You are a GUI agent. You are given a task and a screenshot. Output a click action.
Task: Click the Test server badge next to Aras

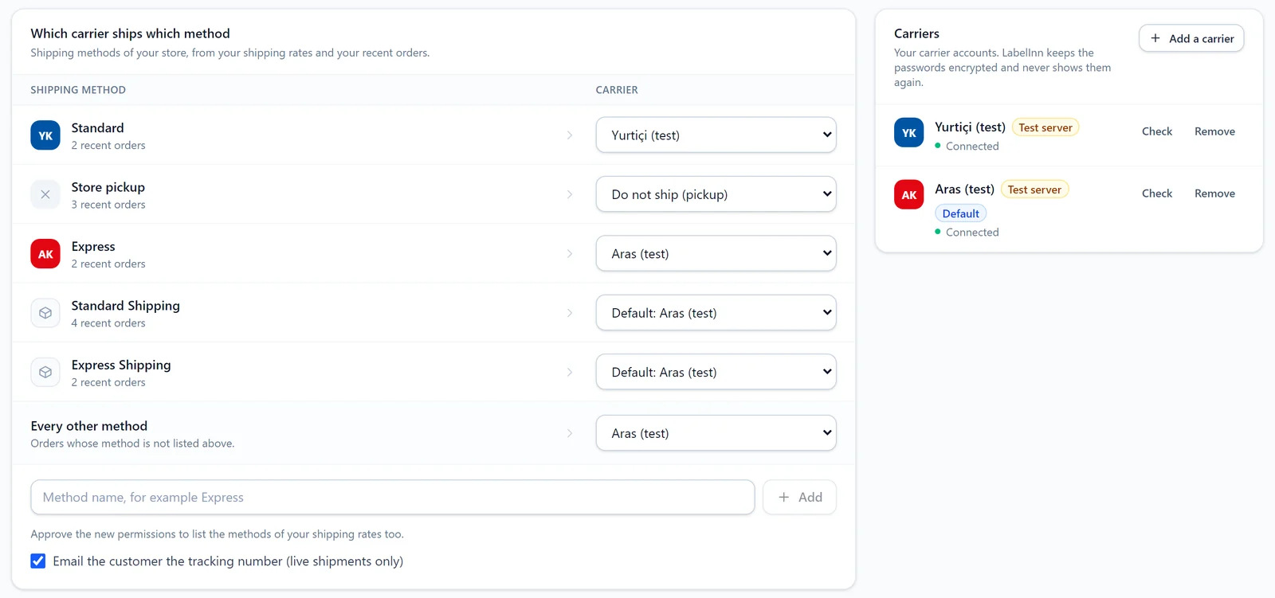[x=1034, y=190]
